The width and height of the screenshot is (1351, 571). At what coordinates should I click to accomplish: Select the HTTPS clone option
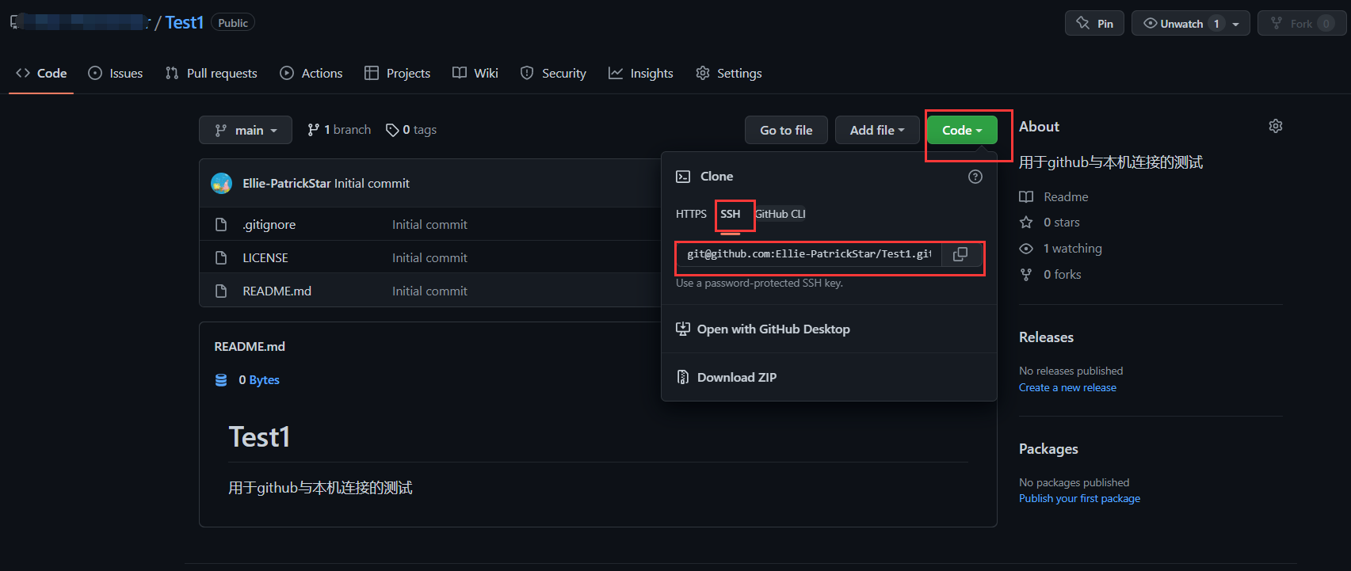[x=691, y=214]
